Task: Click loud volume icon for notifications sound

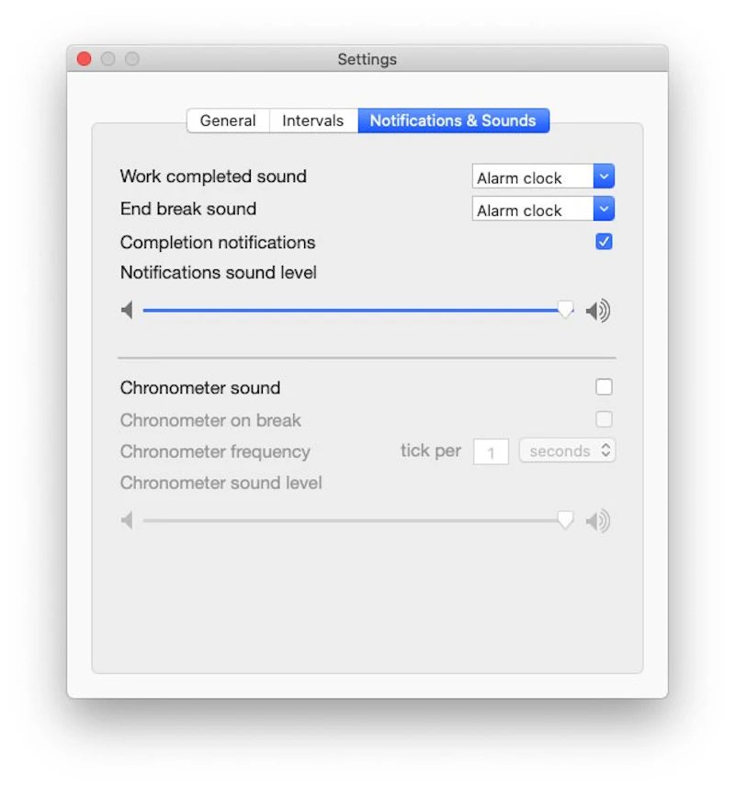Action: tap(598, 312)
